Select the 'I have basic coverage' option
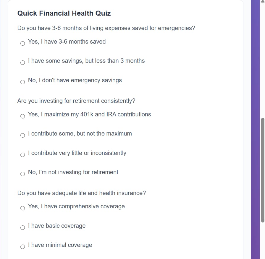Screen dimensions: 265x259 tap(22, 227)
